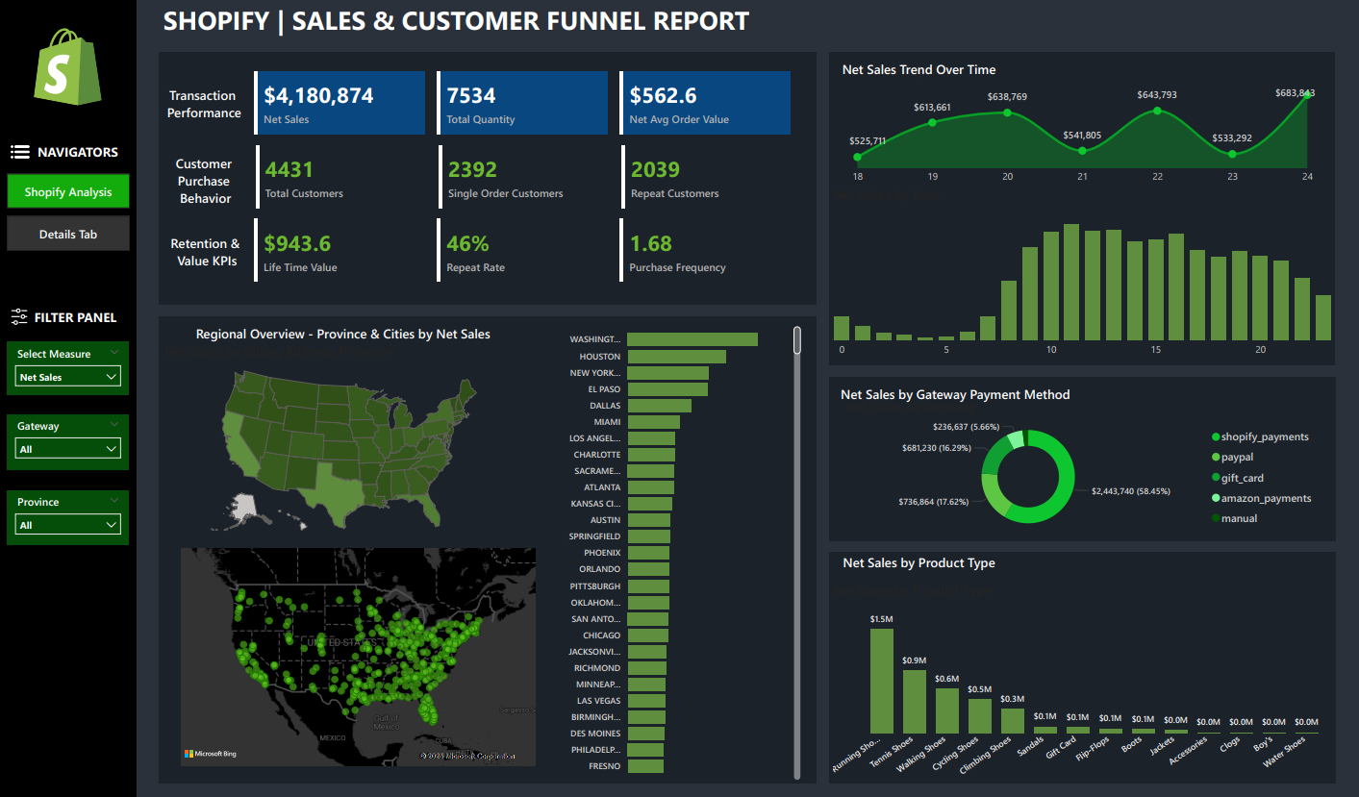Click the LAS VEGAS city label
This screenshot has width=1359, height=797.
(x=600, y=701)
